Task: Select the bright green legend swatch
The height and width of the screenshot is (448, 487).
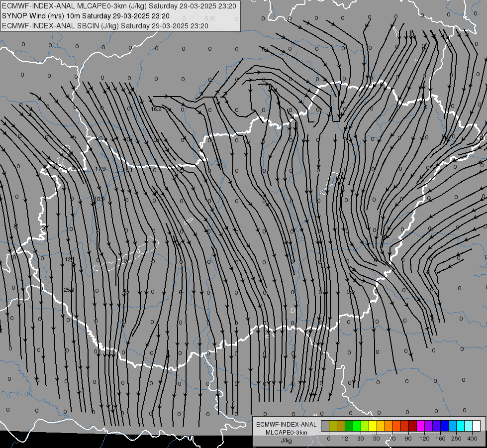Action: tap(357, 426)
